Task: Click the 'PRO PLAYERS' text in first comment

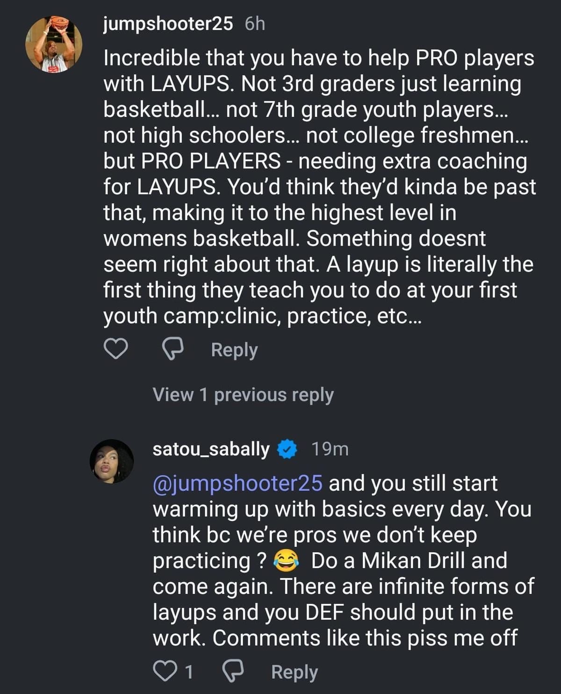Action: point(211,161)
